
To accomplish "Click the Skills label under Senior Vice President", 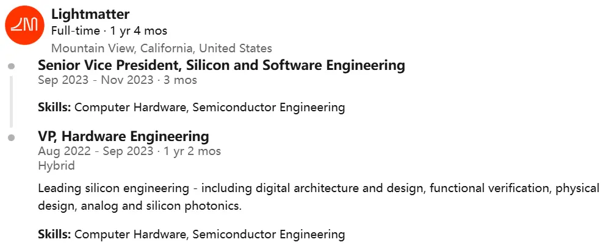I will pos(54,108).
